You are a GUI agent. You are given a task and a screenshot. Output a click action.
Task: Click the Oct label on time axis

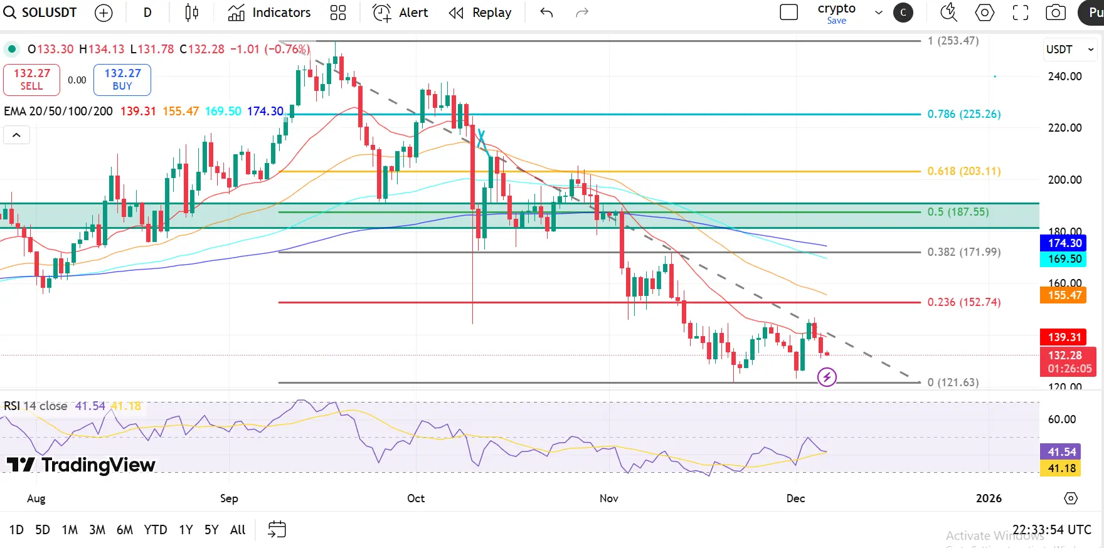coord(416,498)
